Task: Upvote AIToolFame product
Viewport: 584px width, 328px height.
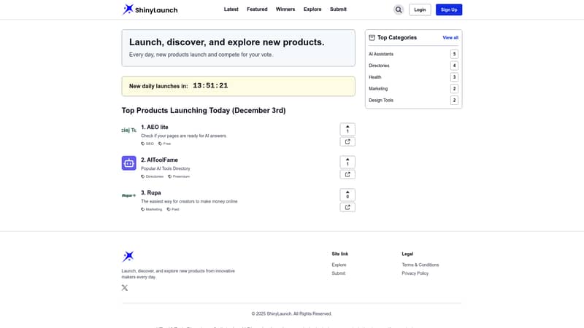Action: click(347, 162)
